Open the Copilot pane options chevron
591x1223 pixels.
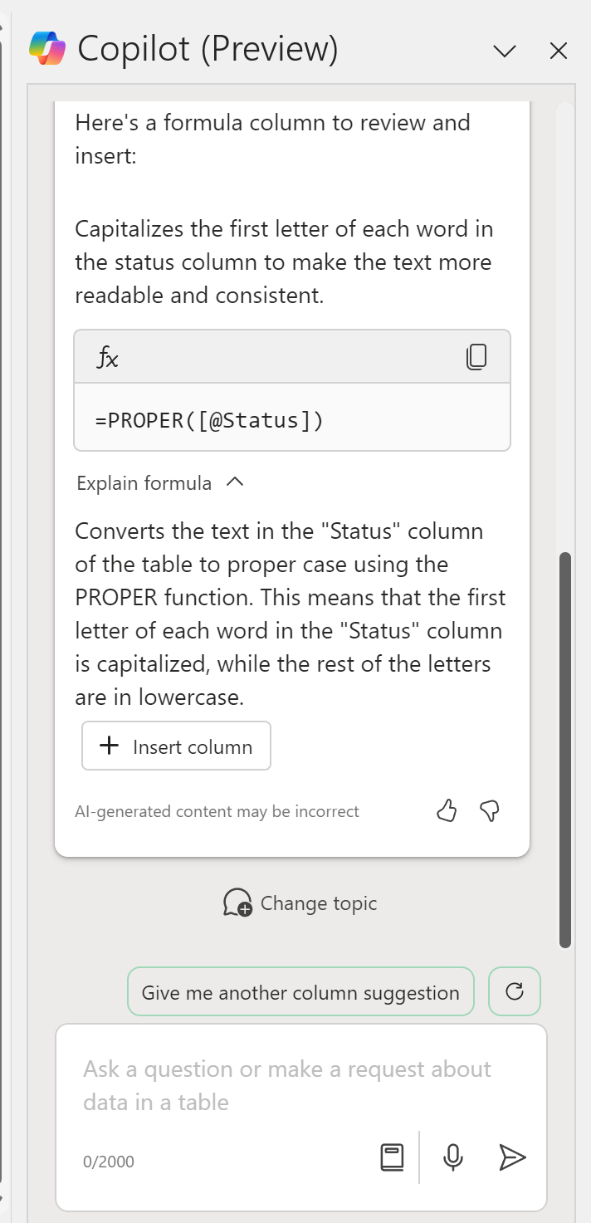coord(504,51)
